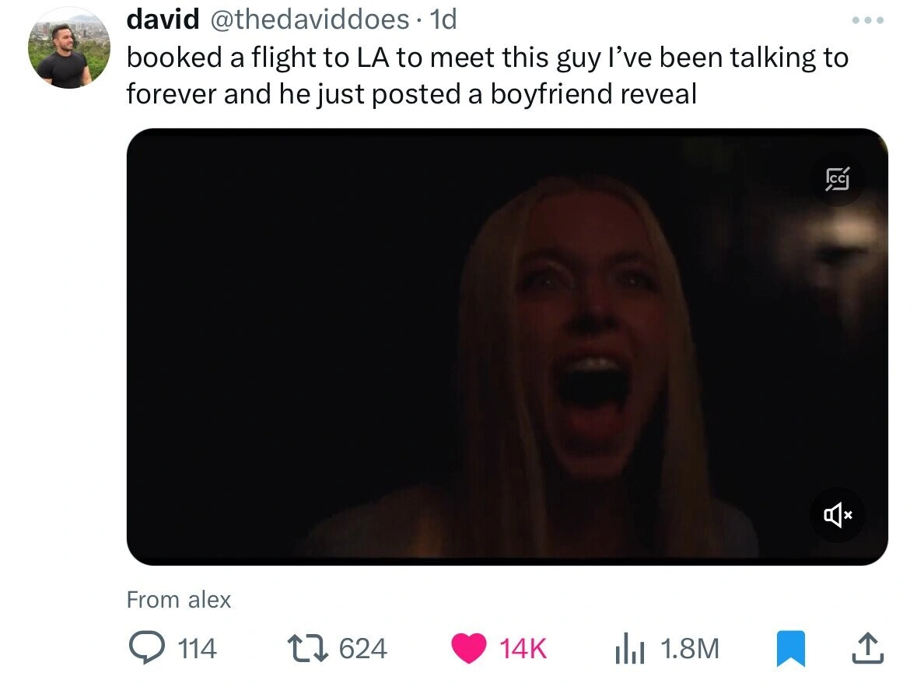Viewport: 917px width, 687px height.
Task: Unmute the video with speaker icon
Action: [838, 515]
